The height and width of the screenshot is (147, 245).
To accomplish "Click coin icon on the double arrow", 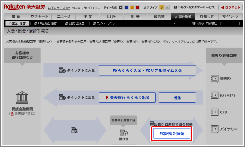I will tap(75, 130).
